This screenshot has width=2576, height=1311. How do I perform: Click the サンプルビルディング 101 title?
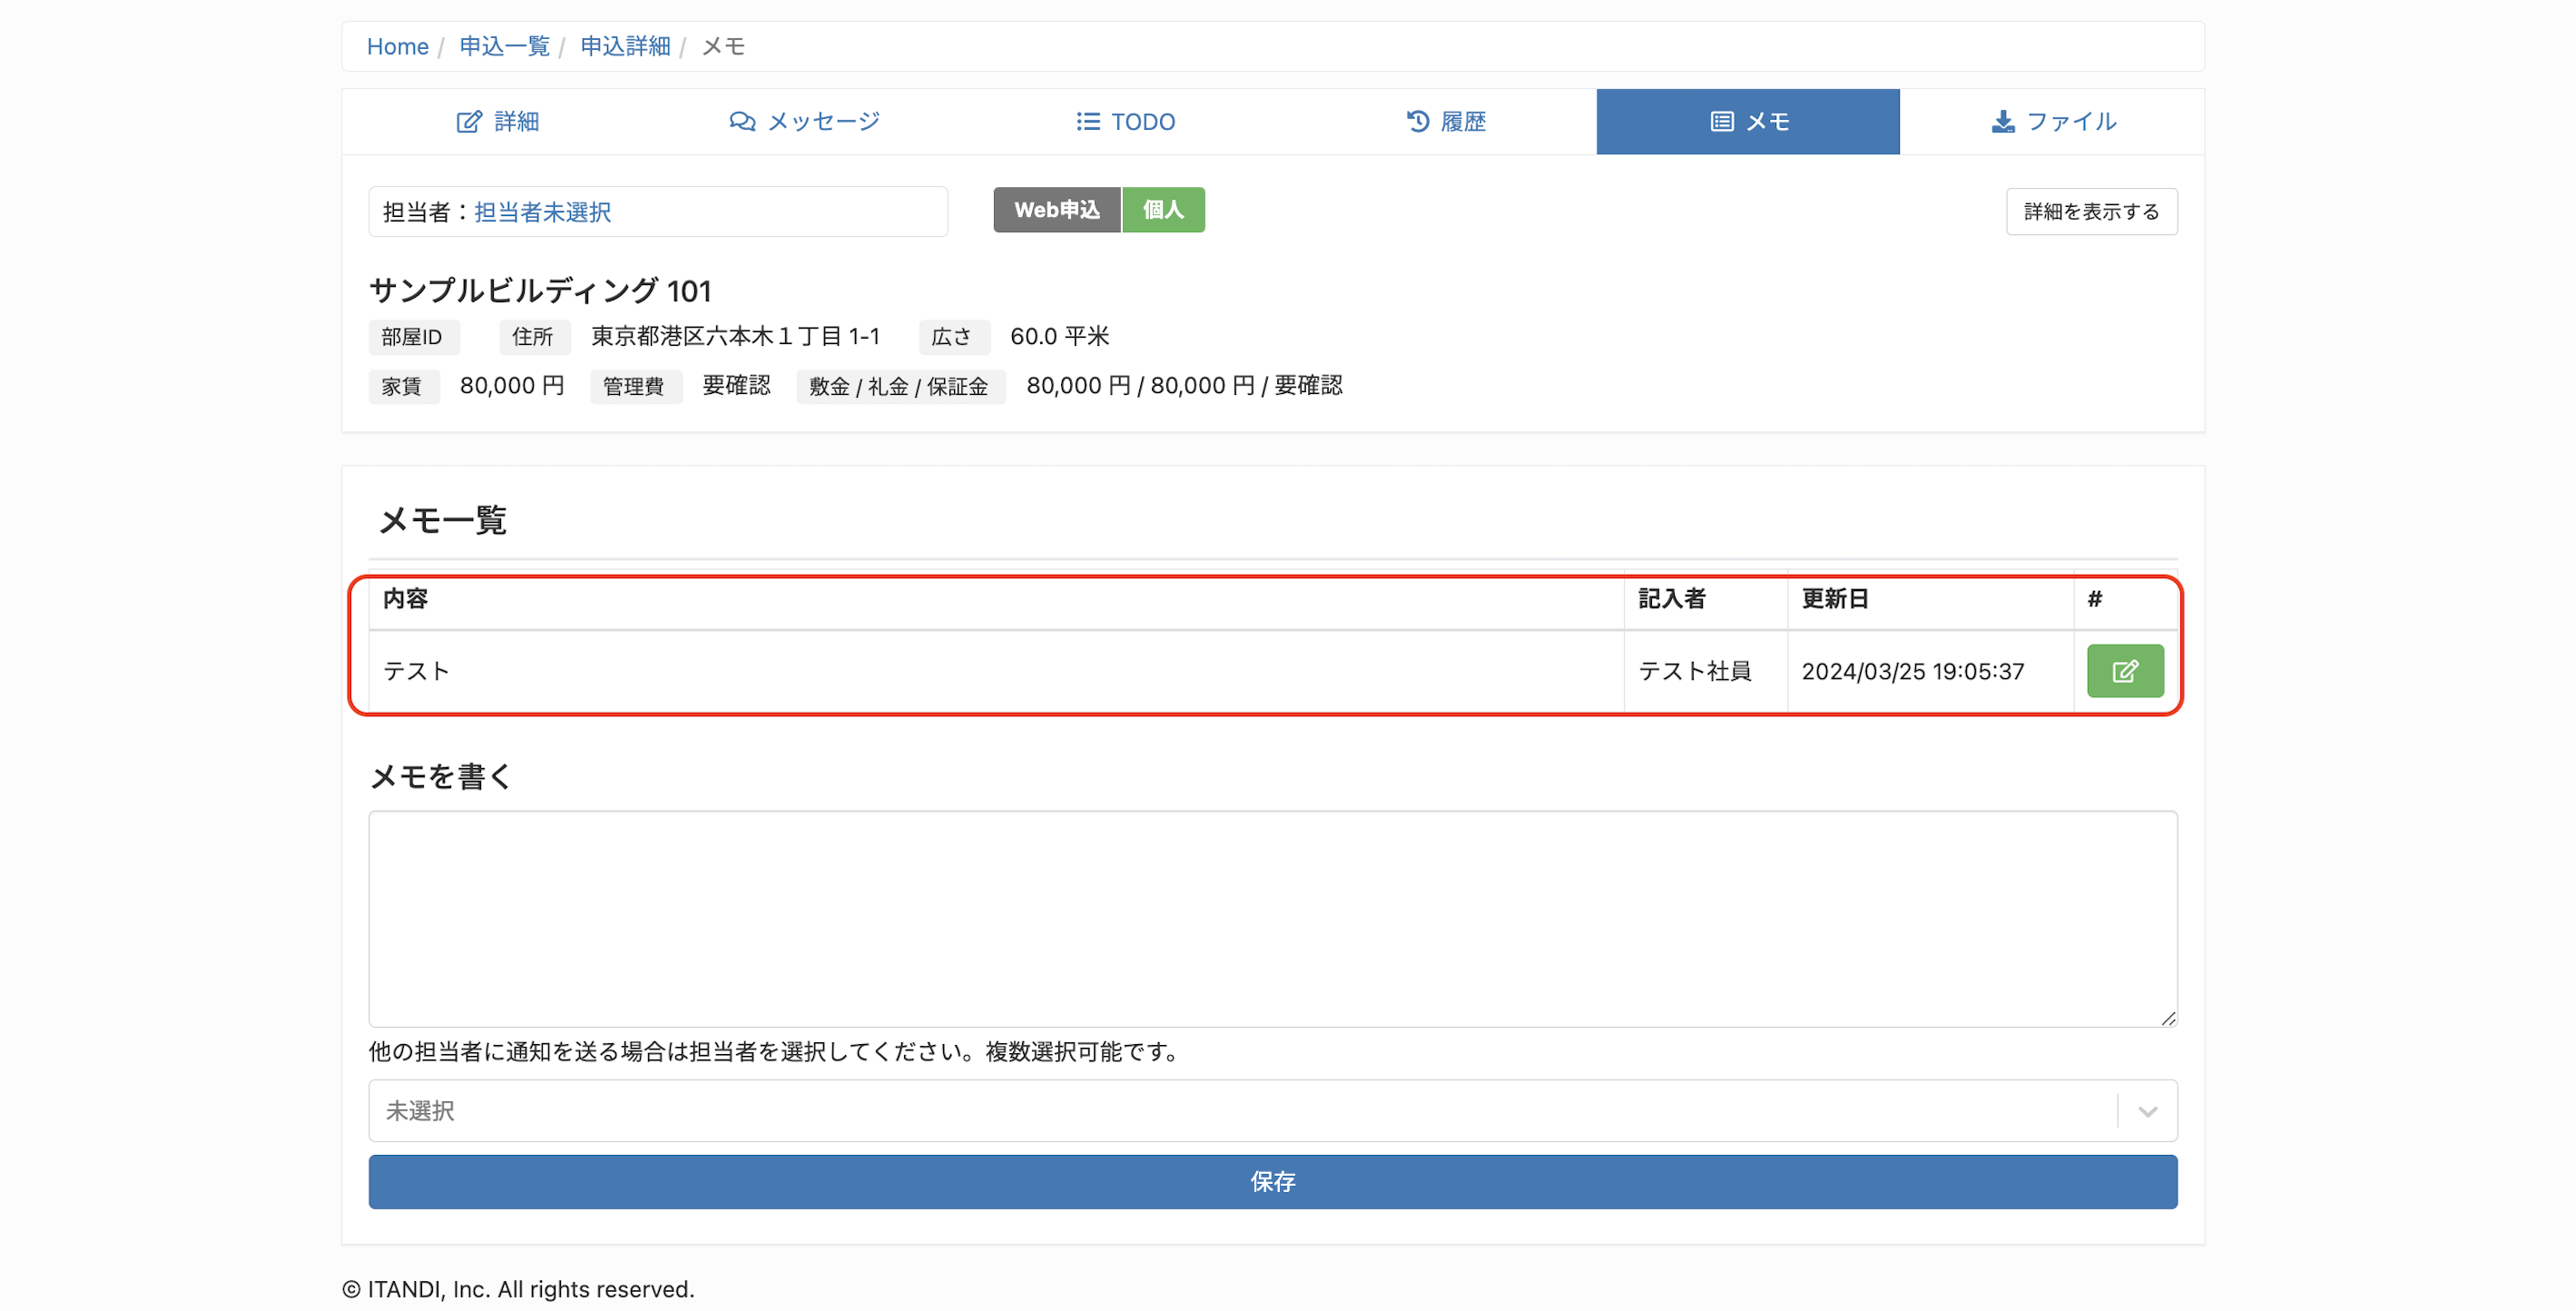tap(540, 291)
